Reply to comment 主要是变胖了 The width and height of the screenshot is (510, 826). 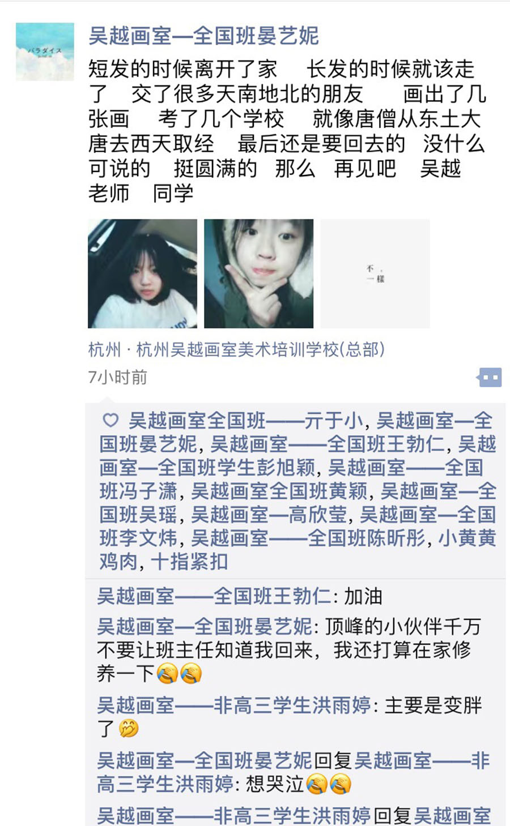tap(290, 717)
